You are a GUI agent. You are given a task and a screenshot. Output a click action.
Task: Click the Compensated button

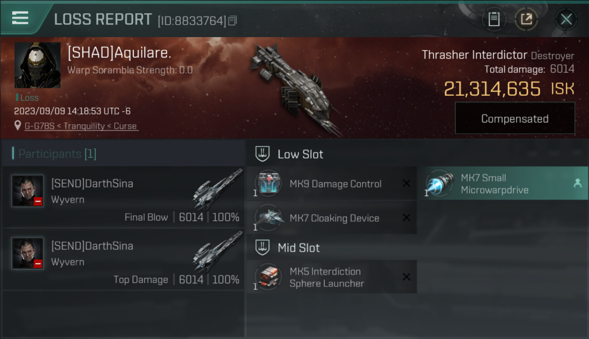[x=515, y=118]
